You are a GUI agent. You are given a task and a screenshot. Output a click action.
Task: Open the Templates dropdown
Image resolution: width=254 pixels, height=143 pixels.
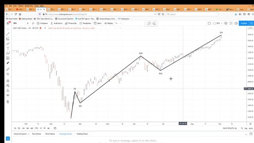pyautogui.click(x=85, y=23)
